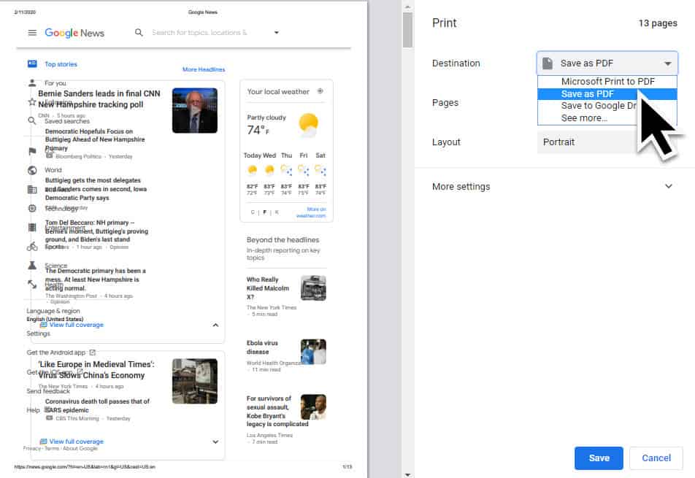Collapse first story card chevron
695x478 pixels.
coord(215,325)
